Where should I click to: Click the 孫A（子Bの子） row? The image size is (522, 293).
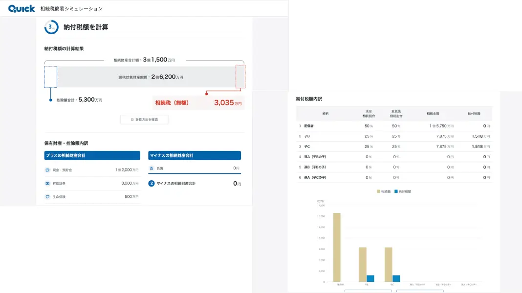click(394, 157)
